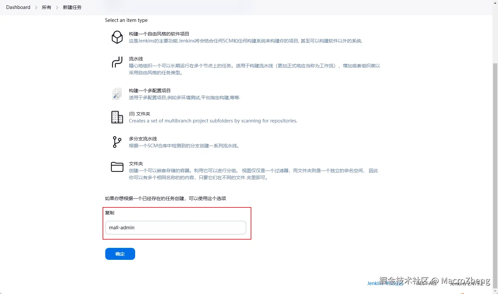Choose the 流水线 pipeline icon
This screenshot has width=498, height=294.
pos(117,62)
